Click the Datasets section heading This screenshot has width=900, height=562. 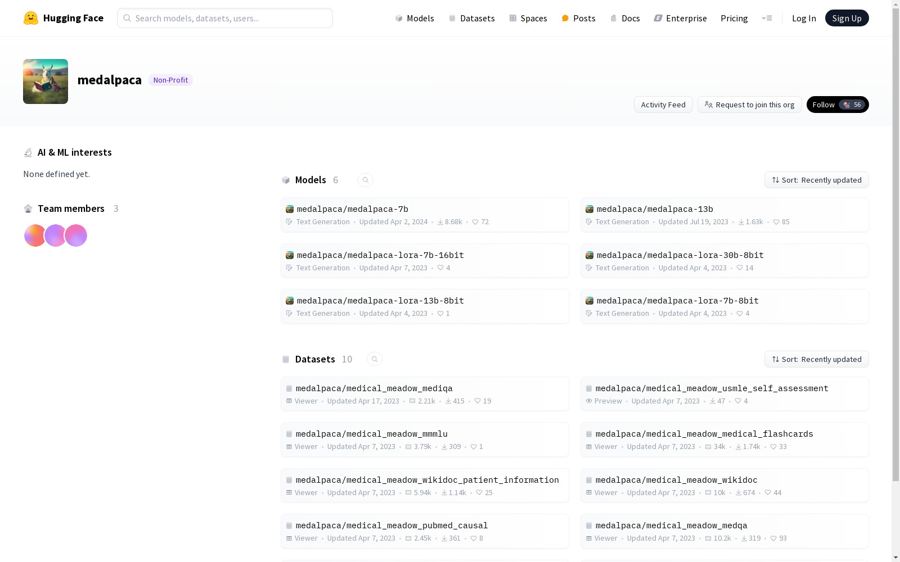(315, 359)
